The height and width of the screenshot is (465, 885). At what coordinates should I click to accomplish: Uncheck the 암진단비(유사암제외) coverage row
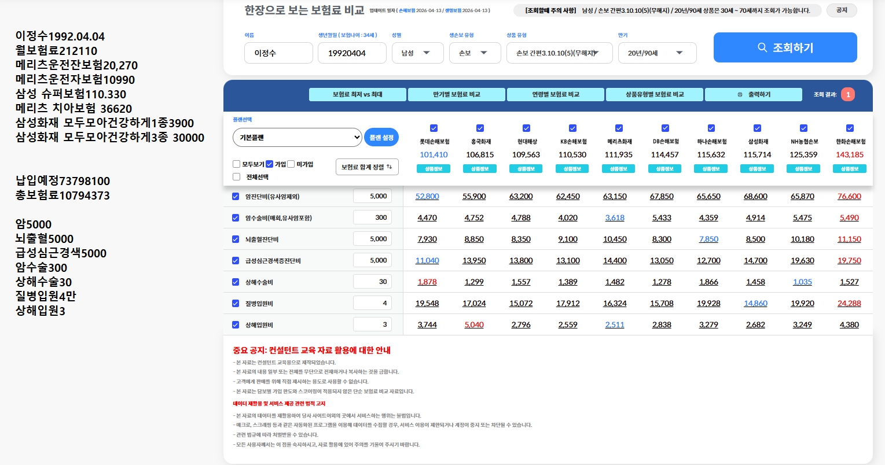pos(236,196)
